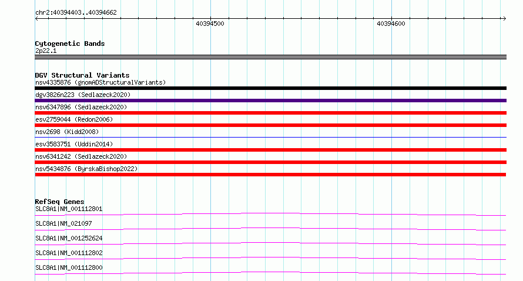
Task: Click the magenta SLC8A1|NM_001112800 transcript line
Action: [x=270, y=272]
